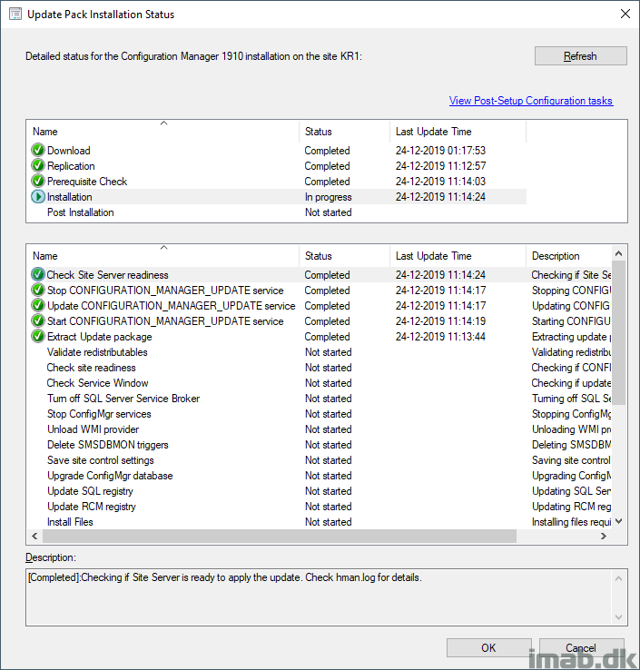Click the window icon in the title bar
Screen dimensions: 640x670
15,15
